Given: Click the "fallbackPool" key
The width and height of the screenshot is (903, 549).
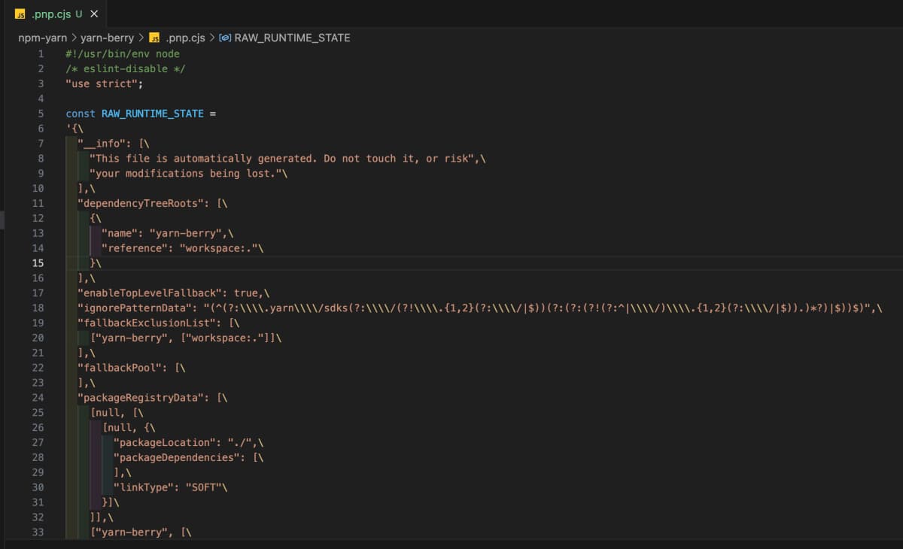Looking at the screenshot, I should point(120,368).
